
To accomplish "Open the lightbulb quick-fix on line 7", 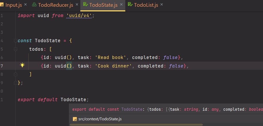I will pos(22,65).
